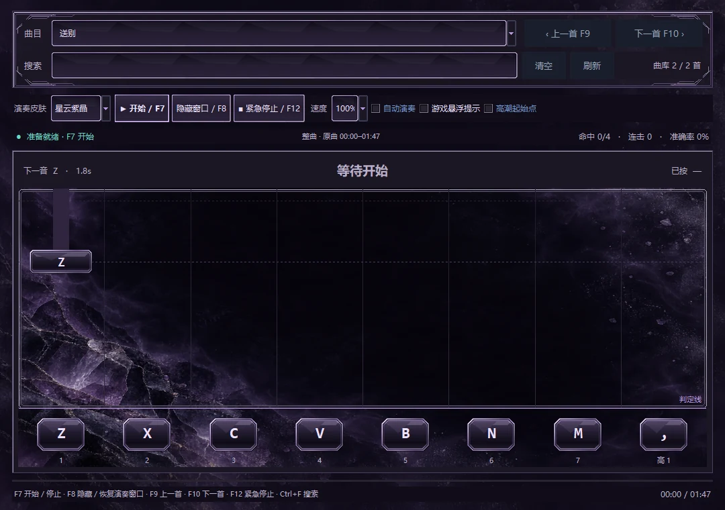Enable the 高潮起始点 checkbox
This screenshot has height=510, width=725.
(x=488, y=109)
